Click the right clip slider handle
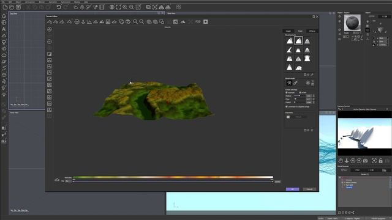The image size is (392, 220). click(x=272, y=182)
